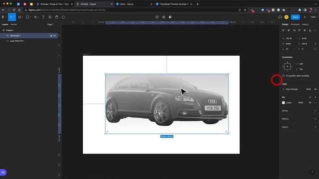Image resolution: width=319 pixels, height=179 pixels.
Task: Open the Page 1 pages dropdown
Action: click(51, 24)
